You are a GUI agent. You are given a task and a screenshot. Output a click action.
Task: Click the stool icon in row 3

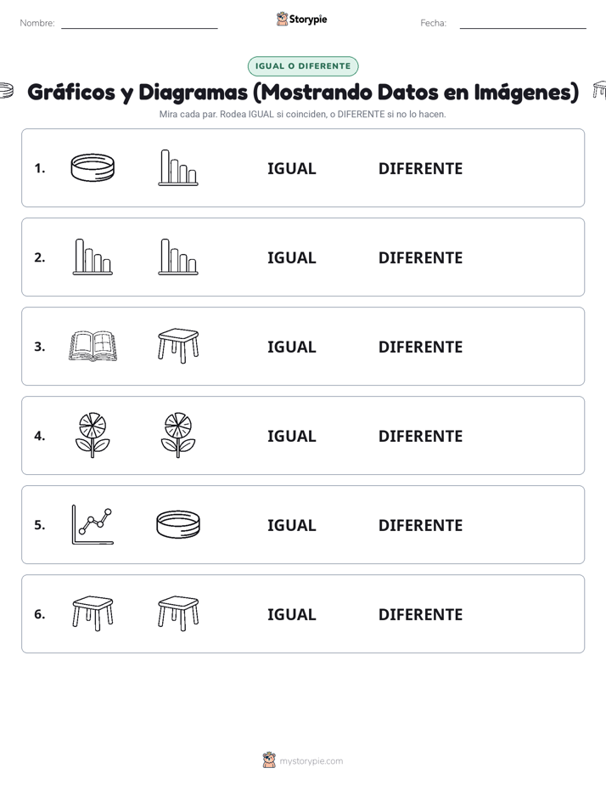click(178, 346)
